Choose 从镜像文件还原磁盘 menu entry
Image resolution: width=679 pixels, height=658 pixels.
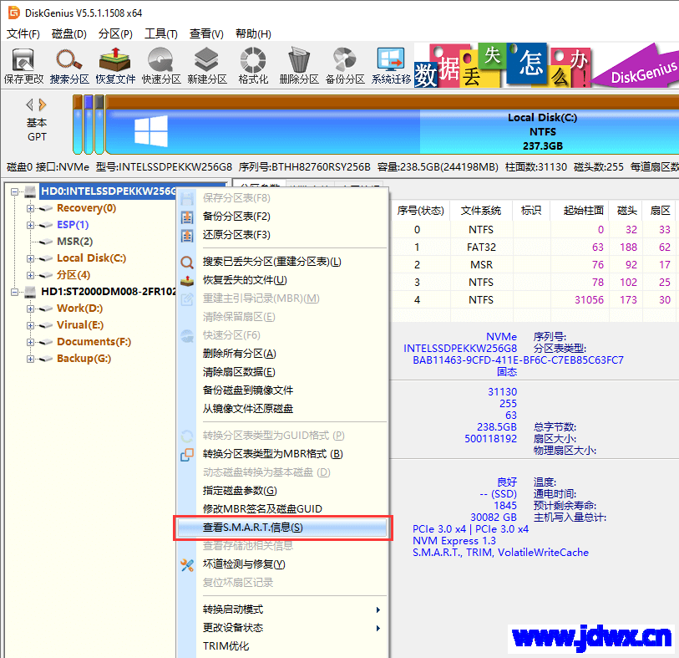pos(282,409)
